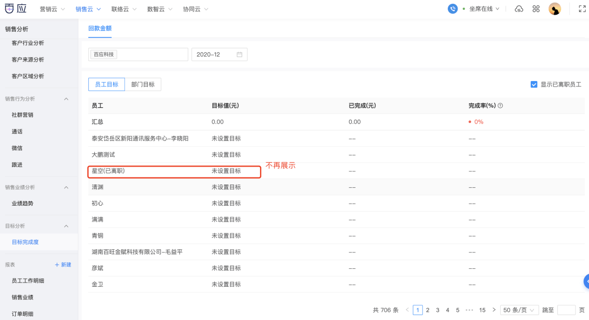Screen dimensions: 589x320
Task: Collapse the 销售行为分析 section
Action: pos(66,99)
